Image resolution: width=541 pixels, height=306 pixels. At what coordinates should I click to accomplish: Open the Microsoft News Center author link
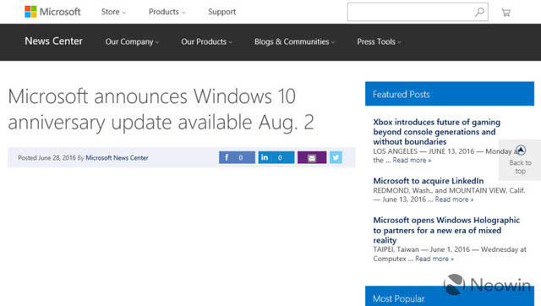click(x=117, y=158)
